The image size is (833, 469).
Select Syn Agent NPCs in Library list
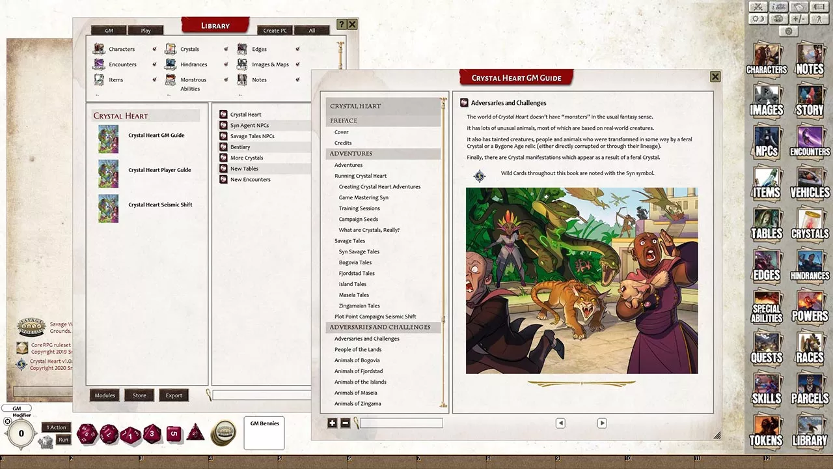click(x=249, y=125)
